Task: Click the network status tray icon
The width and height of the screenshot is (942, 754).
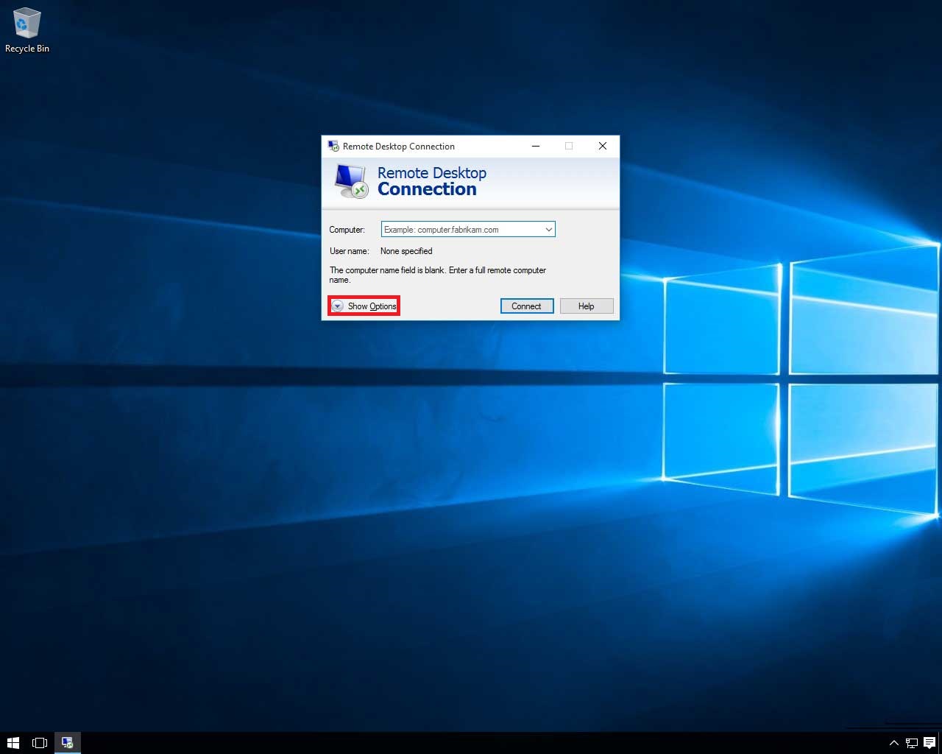Action: coord(911,743)
